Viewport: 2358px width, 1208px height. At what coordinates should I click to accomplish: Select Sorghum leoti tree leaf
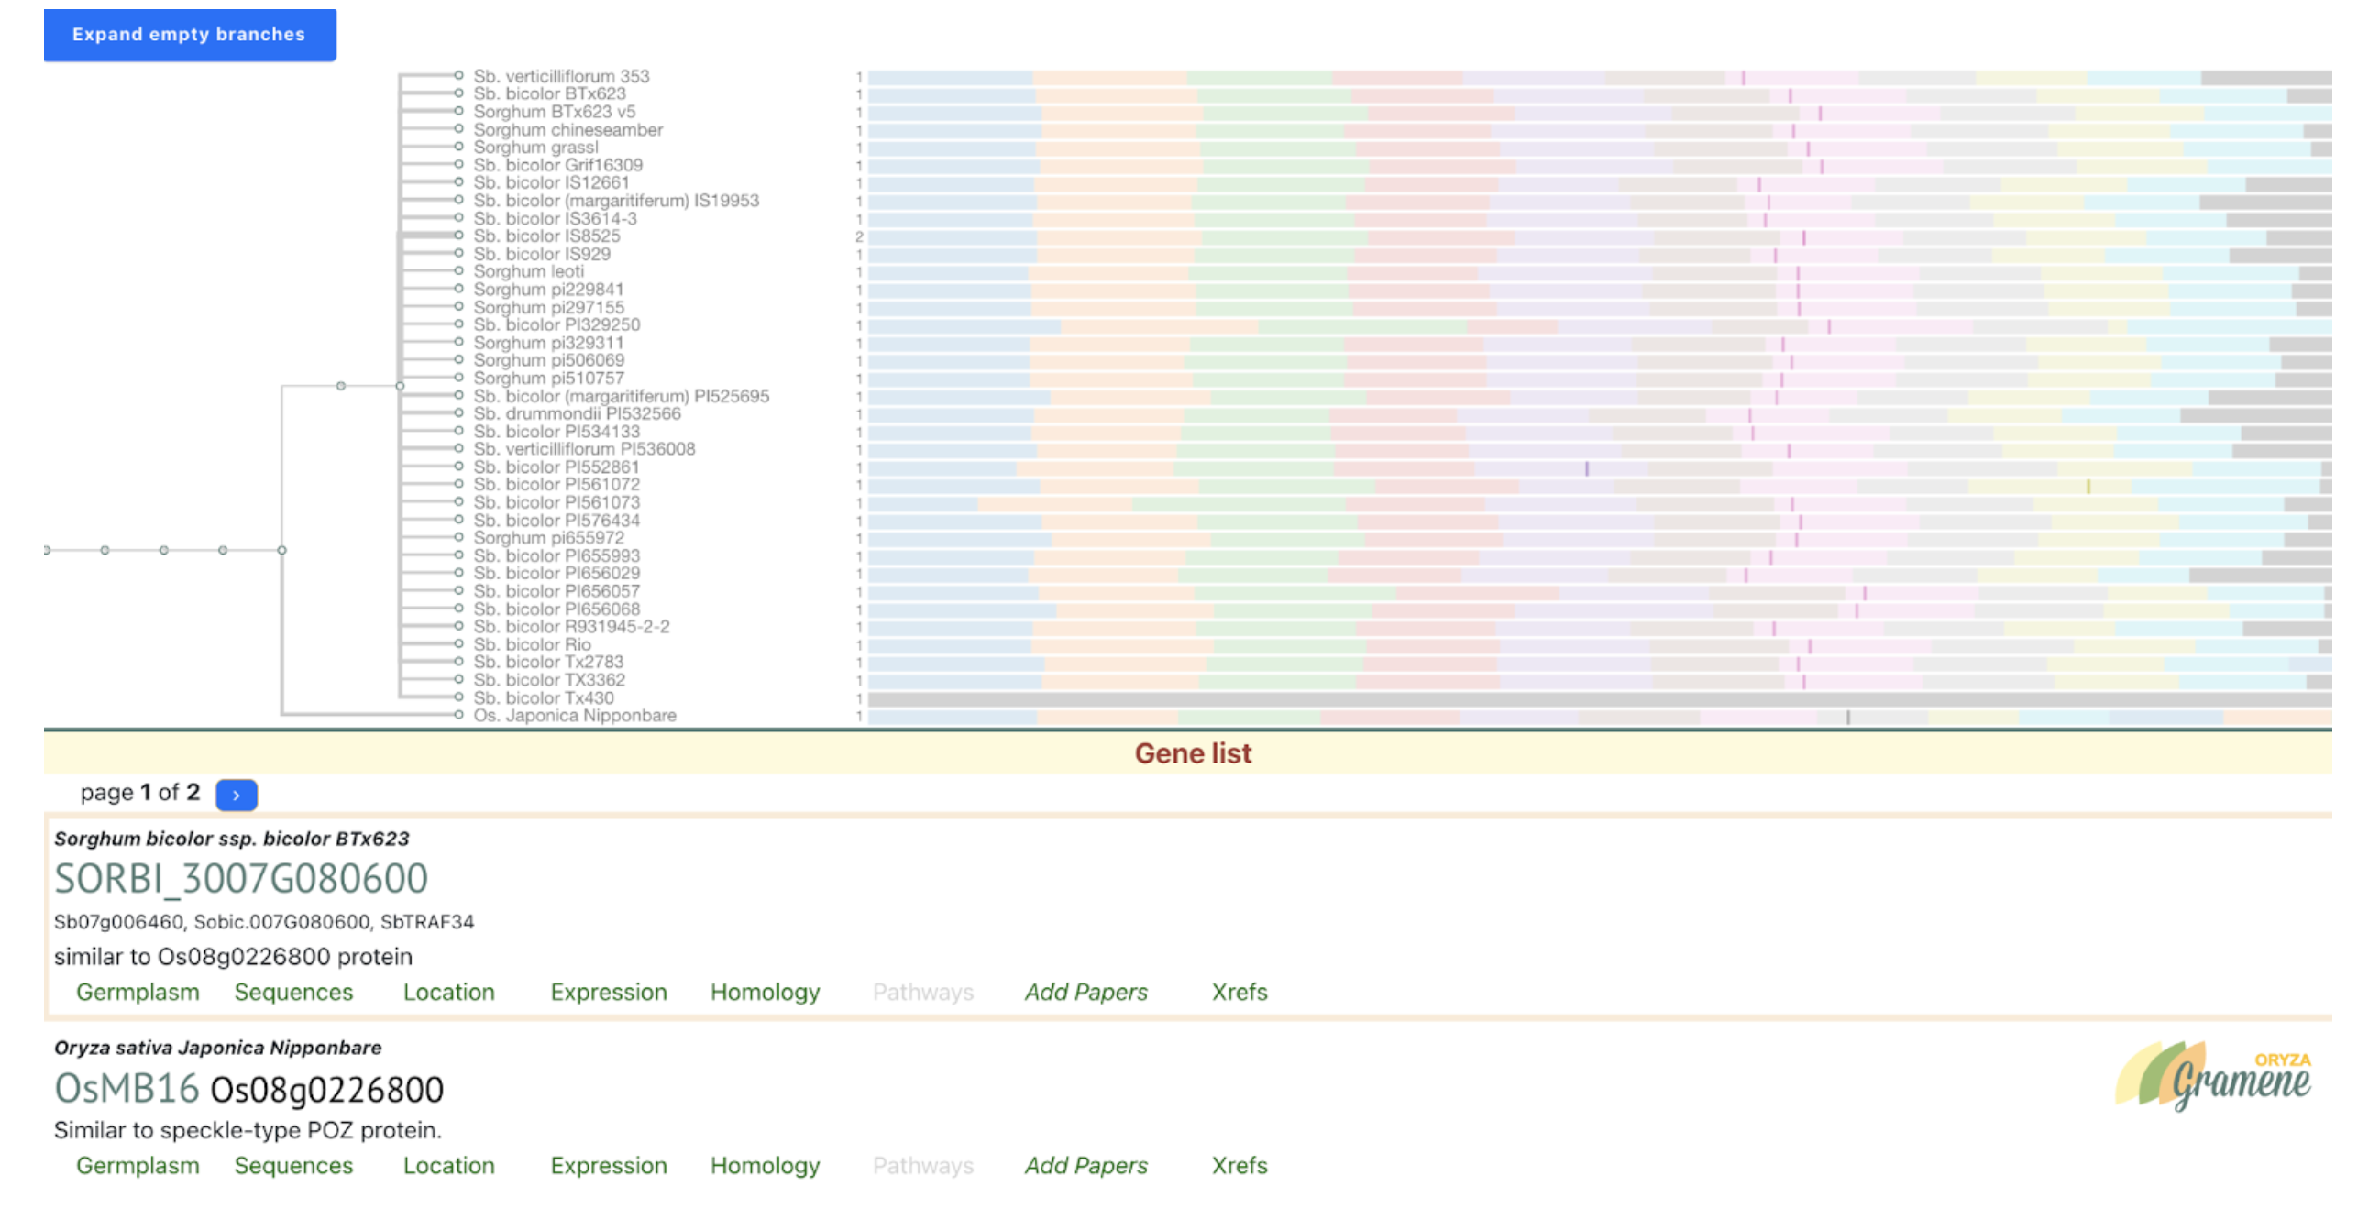coord(528,271)
